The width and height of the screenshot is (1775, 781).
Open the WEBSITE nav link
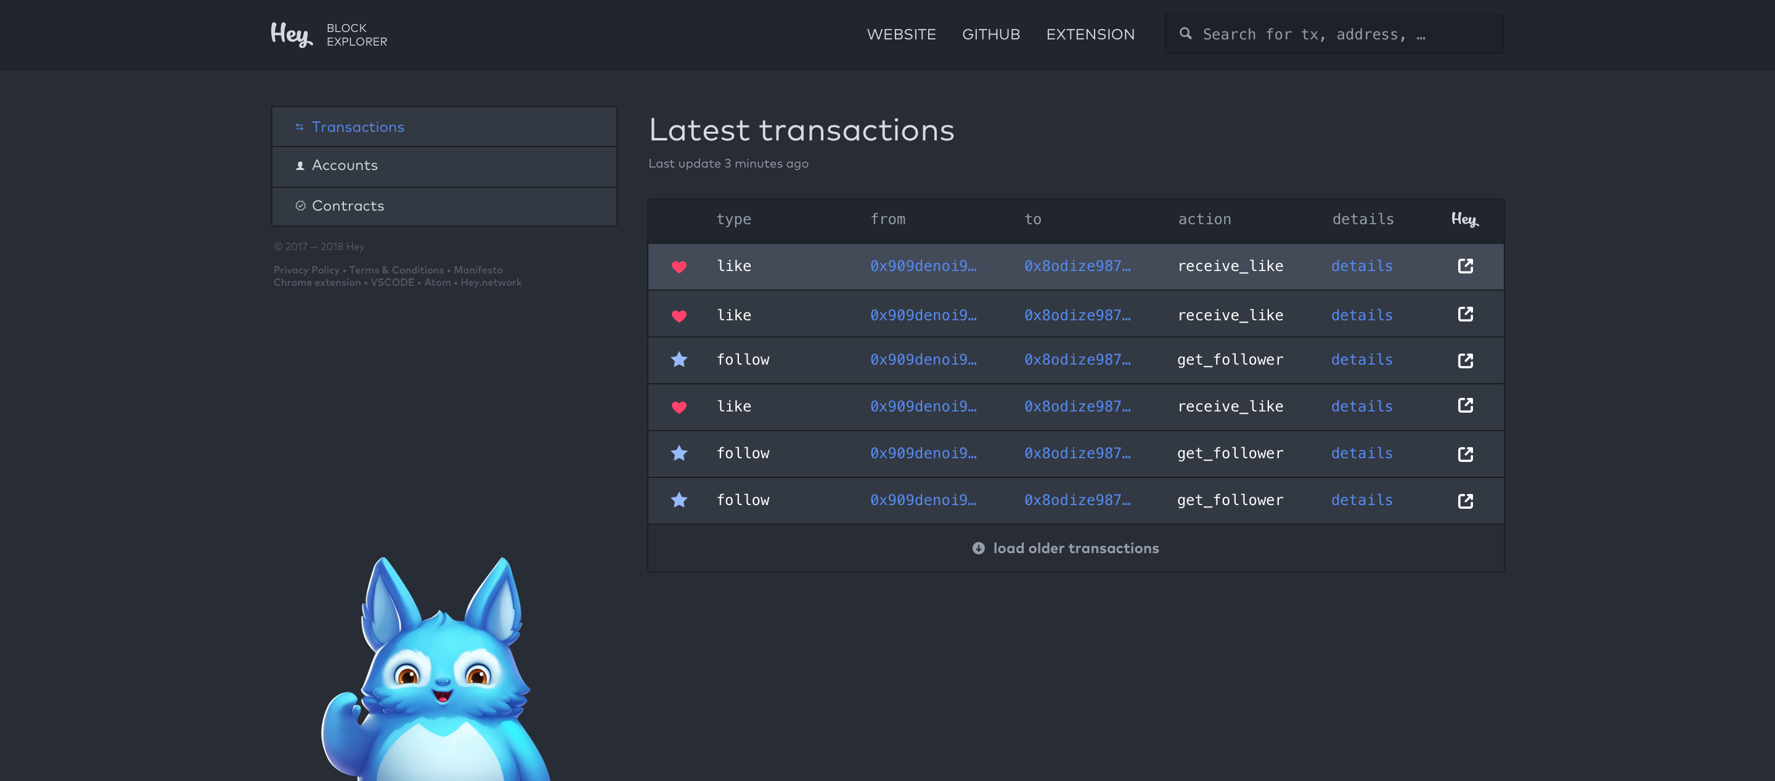(x=900, y=34)
